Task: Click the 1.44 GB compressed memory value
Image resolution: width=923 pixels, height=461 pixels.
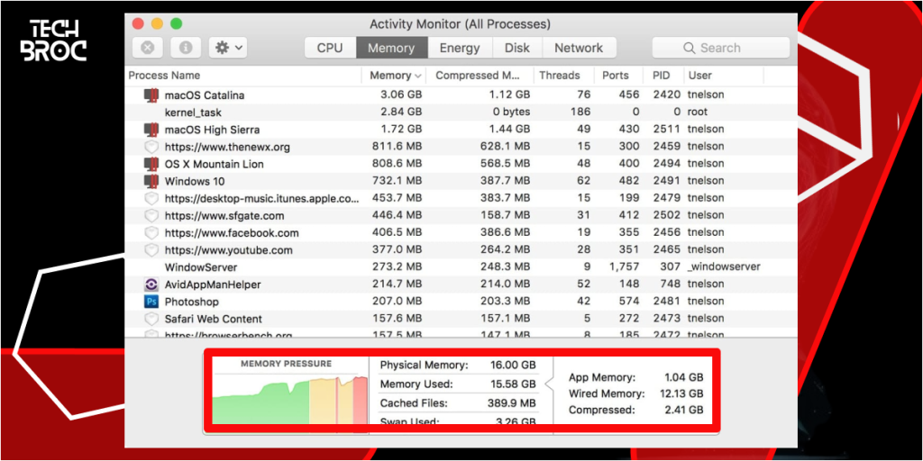Action: tap(508, 129)
